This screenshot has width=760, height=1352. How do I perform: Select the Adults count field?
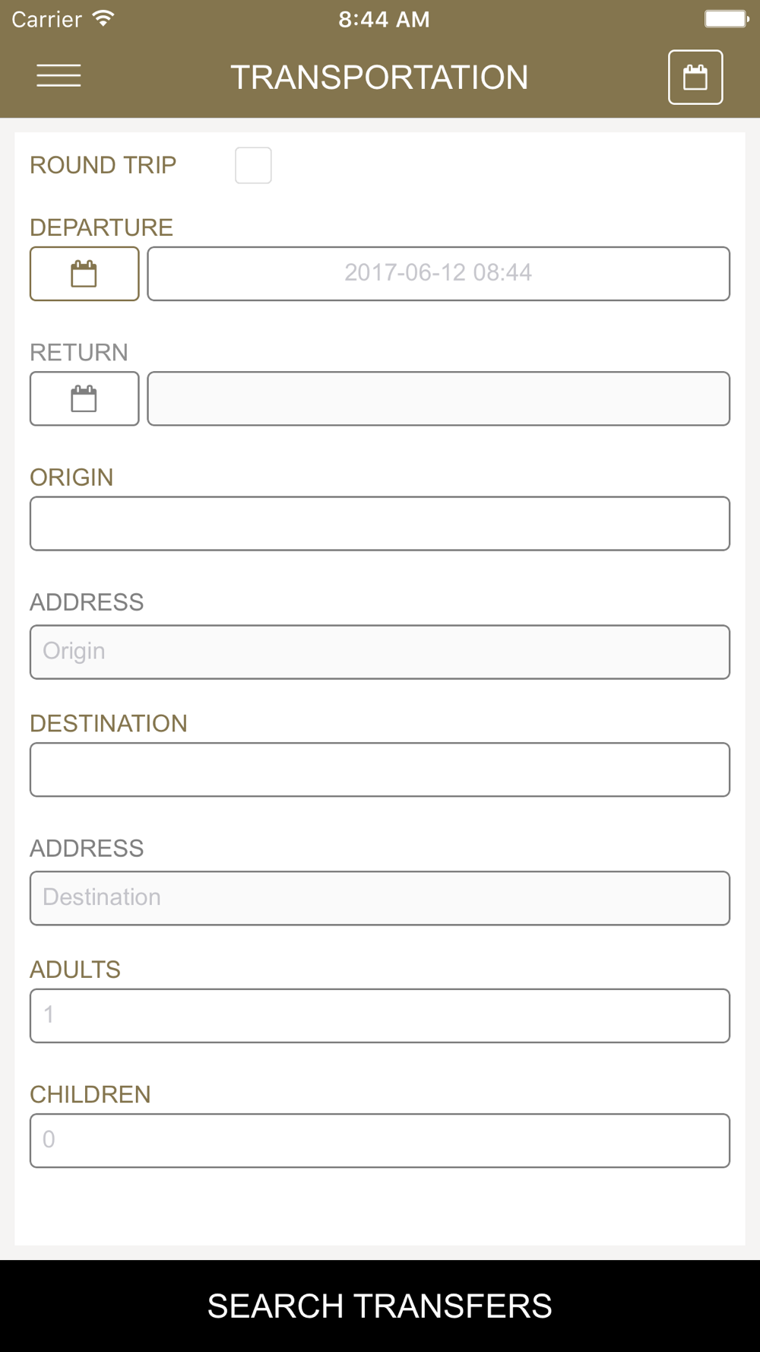point(380,1015)
